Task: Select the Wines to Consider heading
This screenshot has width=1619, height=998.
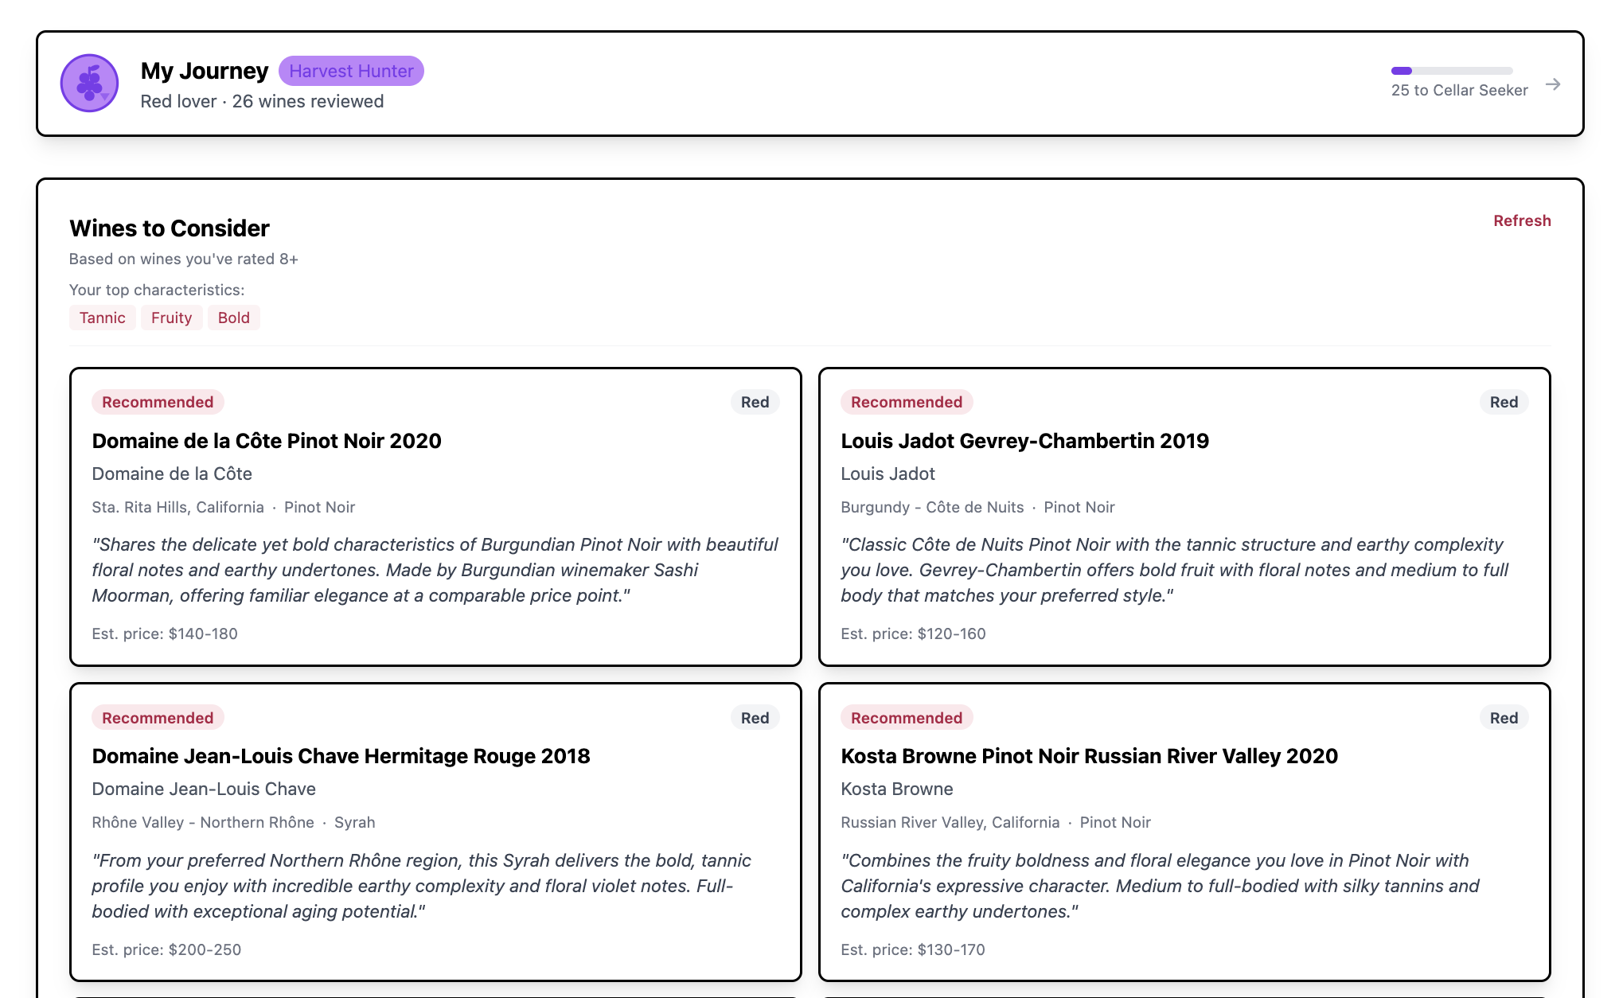Action: tap(169, 228)
